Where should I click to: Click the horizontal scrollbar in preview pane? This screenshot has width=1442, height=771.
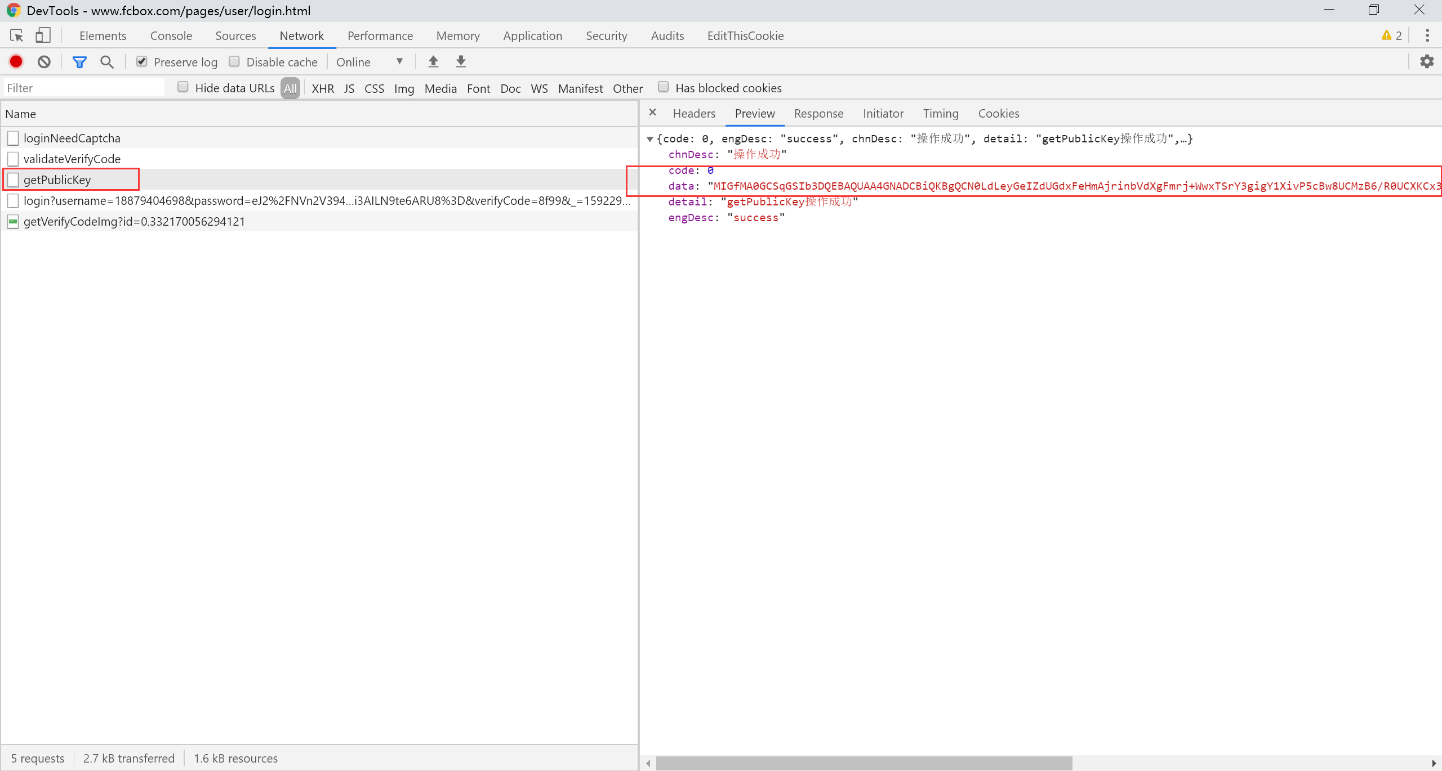point(864,763)
